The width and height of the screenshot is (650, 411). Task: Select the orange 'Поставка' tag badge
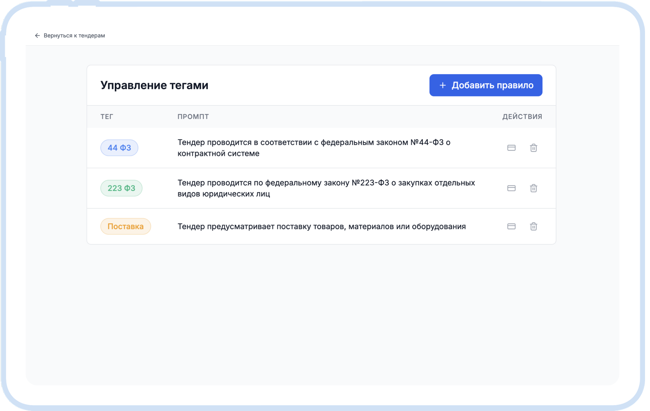(x=126, y=227)
